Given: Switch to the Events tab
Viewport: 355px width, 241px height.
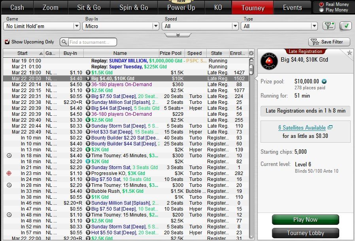Looking at the screenshot, I should [292, 8].
